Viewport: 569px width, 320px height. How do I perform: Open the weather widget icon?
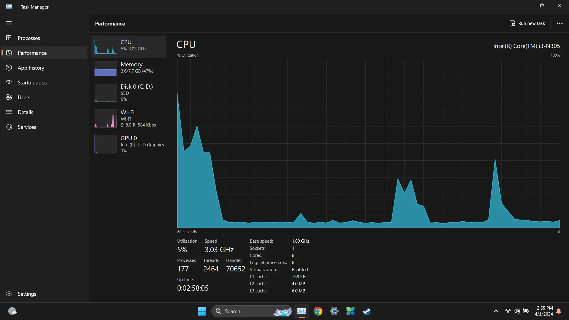[x=12, y=311]
